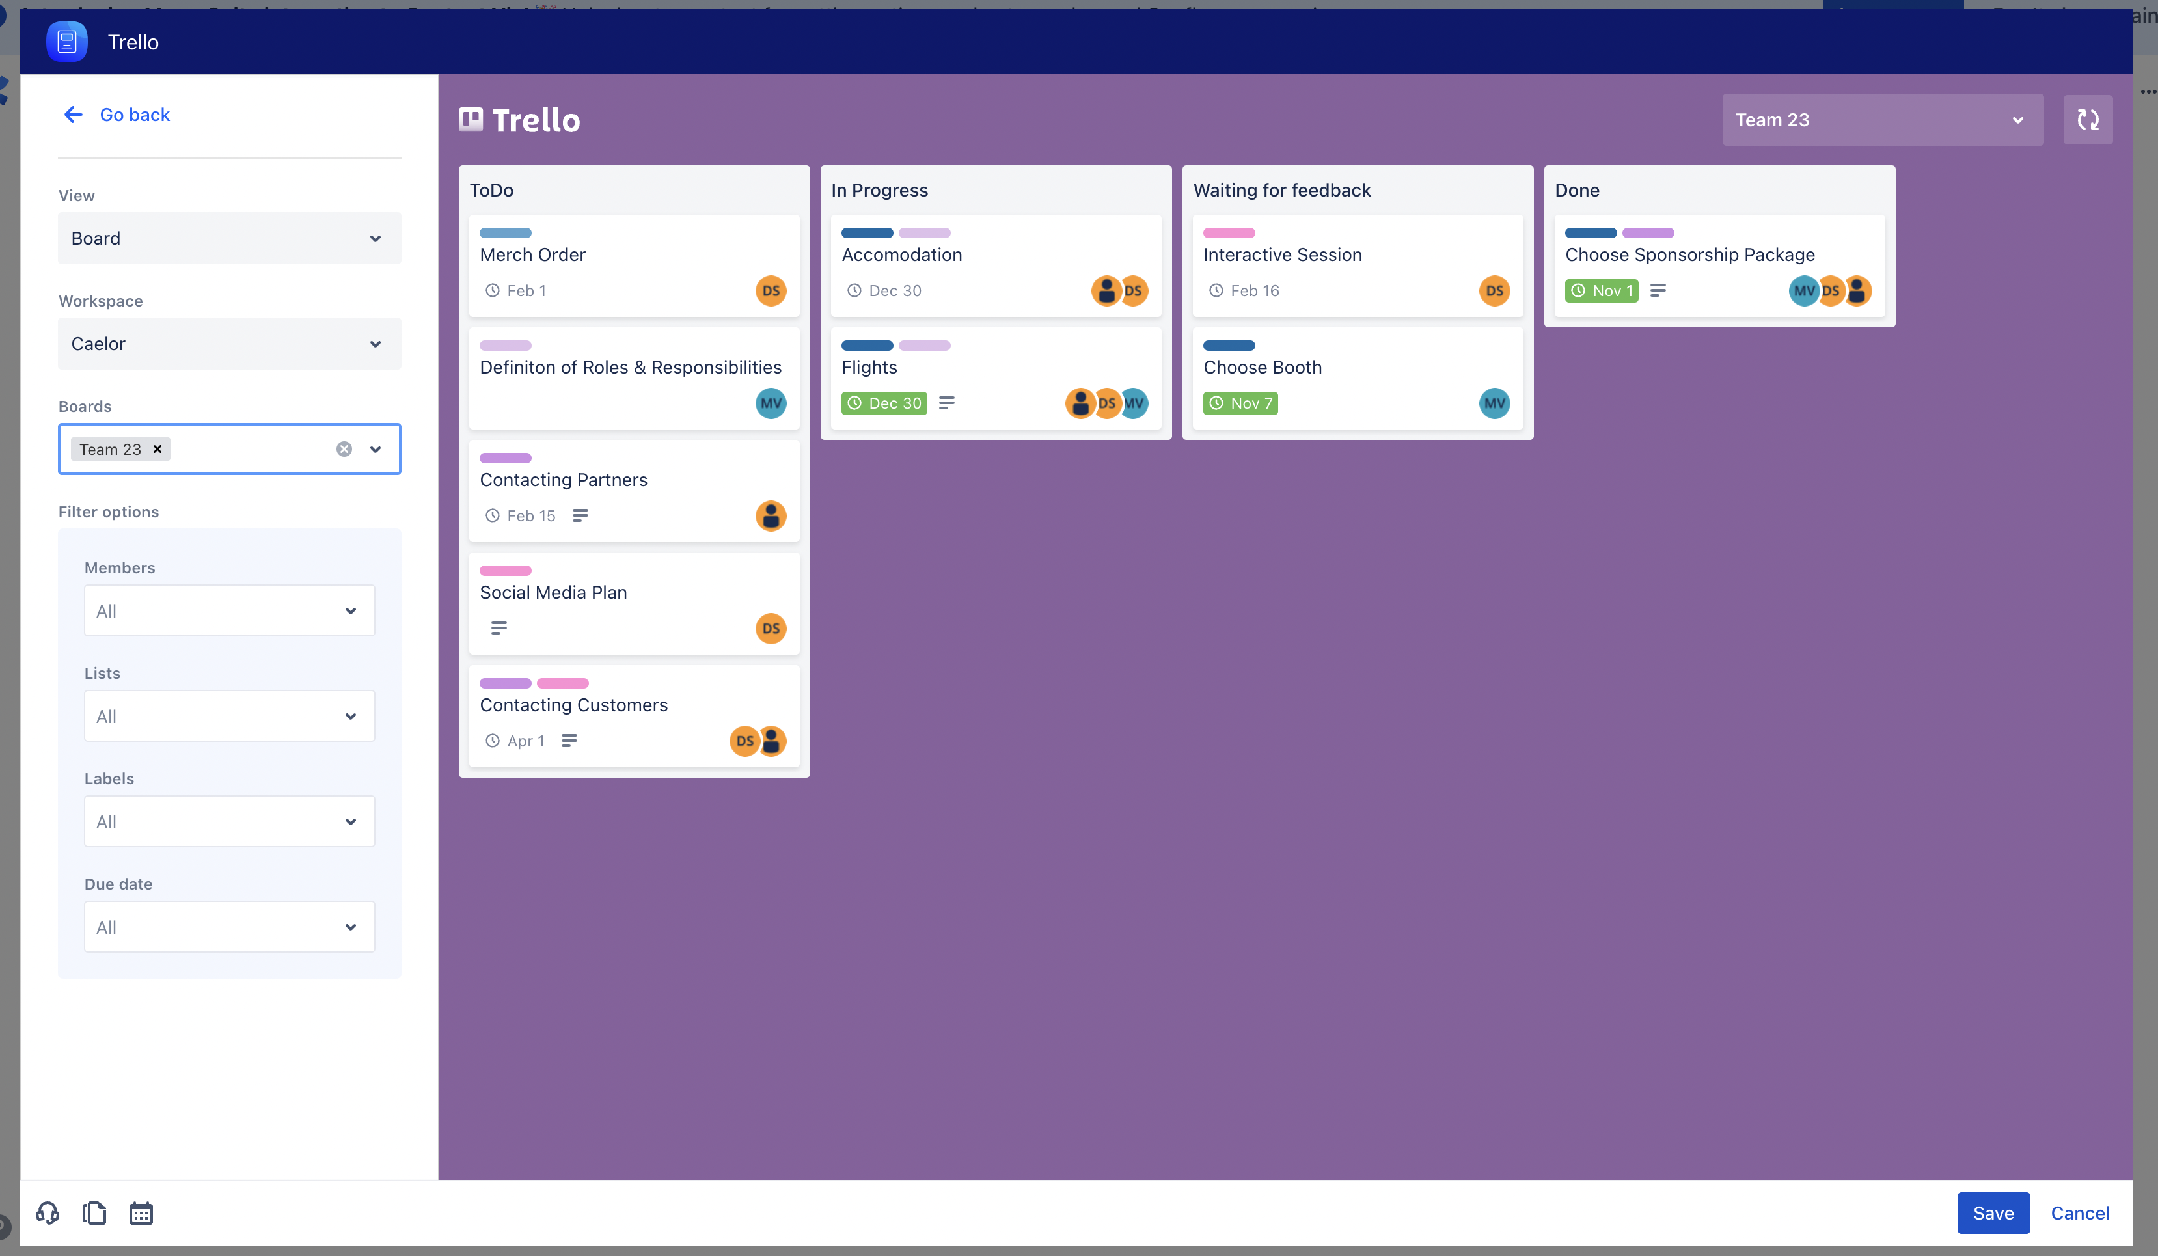Click the Trello logo on the board

(520, 120)
